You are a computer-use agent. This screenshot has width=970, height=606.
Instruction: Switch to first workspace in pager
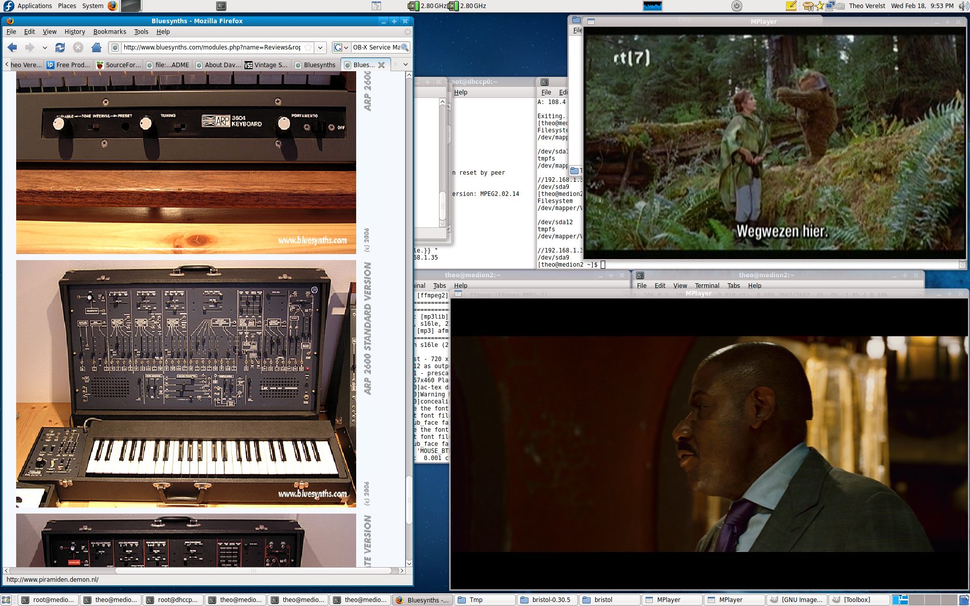pos(900,600)
